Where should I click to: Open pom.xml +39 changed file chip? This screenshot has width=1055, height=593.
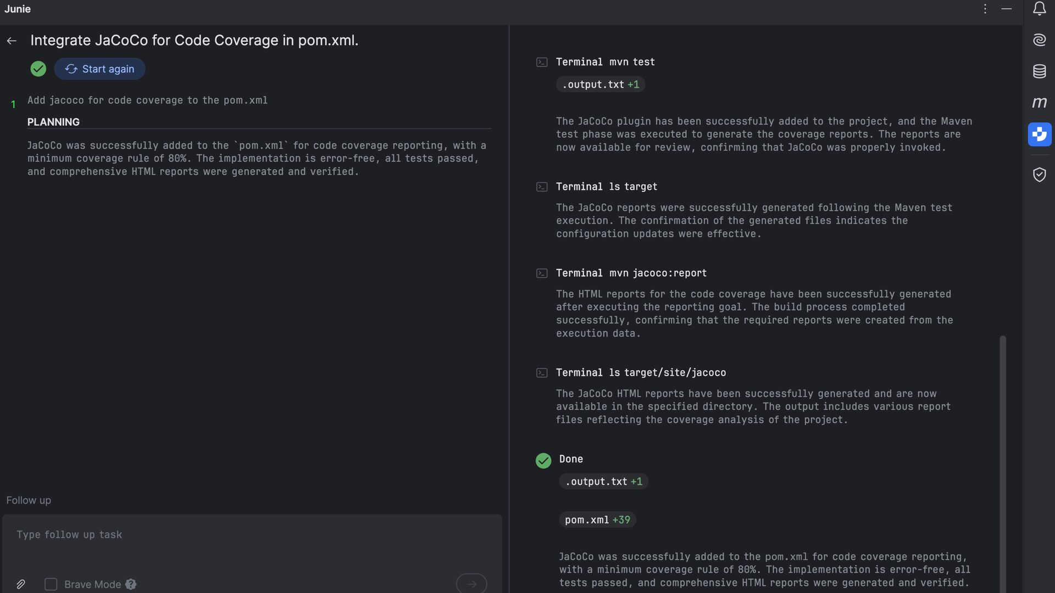597,520
